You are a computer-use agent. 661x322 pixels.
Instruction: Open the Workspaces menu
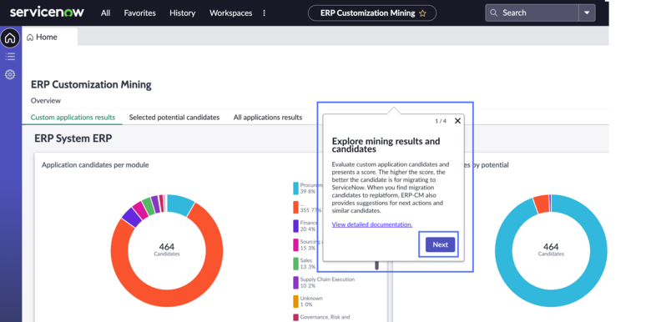tap(231, 13)
